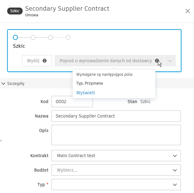The height and width of the screenshot is (193, 194).
Task: Open the Budżet dropdown
Action: pos(116,170)
